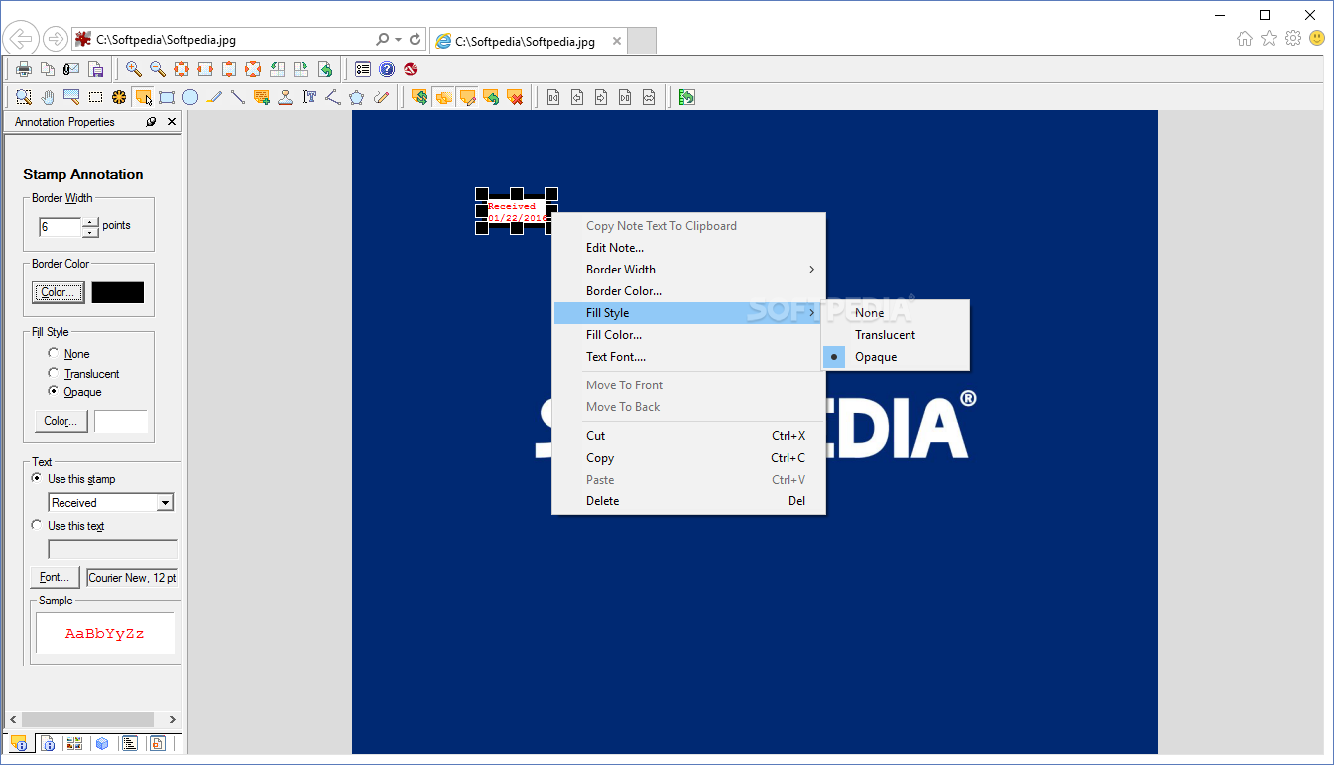Click Copy in the context menu

[x=688, y=458]
